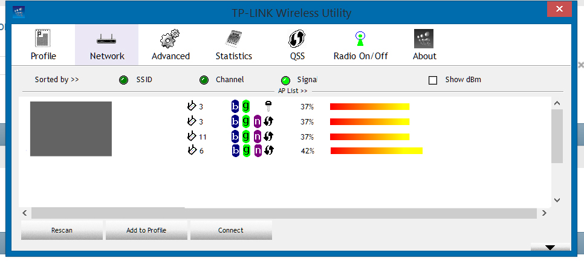This screenshot has width=584, height=264.
Task: Sort AP list by Channel
Action: (204, 80)
